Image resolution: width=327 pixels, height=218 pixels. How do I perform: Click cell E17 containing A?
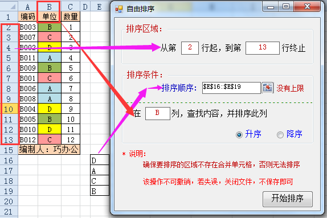click(x=100, y=170)
